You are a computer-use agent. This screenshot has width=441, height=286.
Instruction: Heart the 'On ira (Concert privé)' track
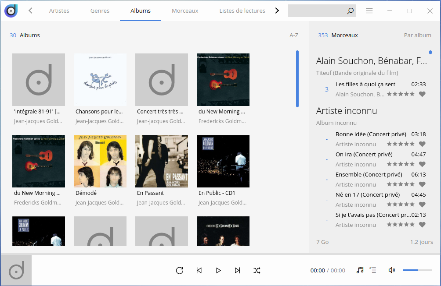coord(422,164)
